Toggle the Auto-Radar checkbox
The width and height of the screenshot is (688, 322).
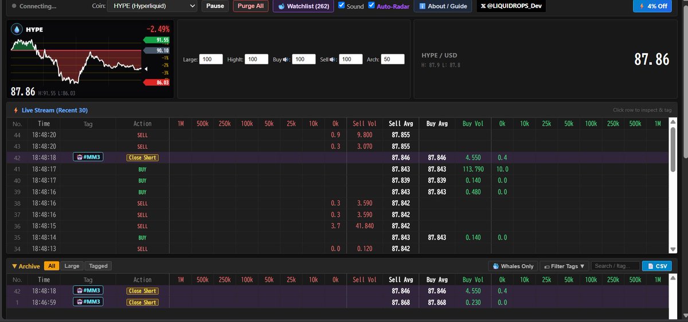pos(372,5)
